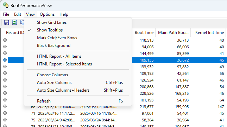Click boot time value 58,364

pyautogui.click(x=147, y=120)
